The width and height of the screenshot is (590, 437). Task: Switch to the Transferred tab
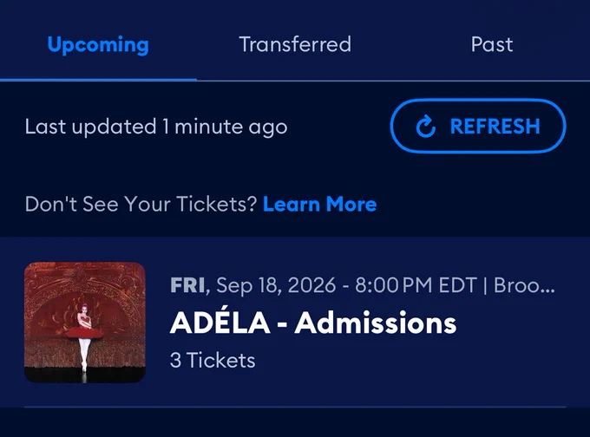(x=295, y=44)
